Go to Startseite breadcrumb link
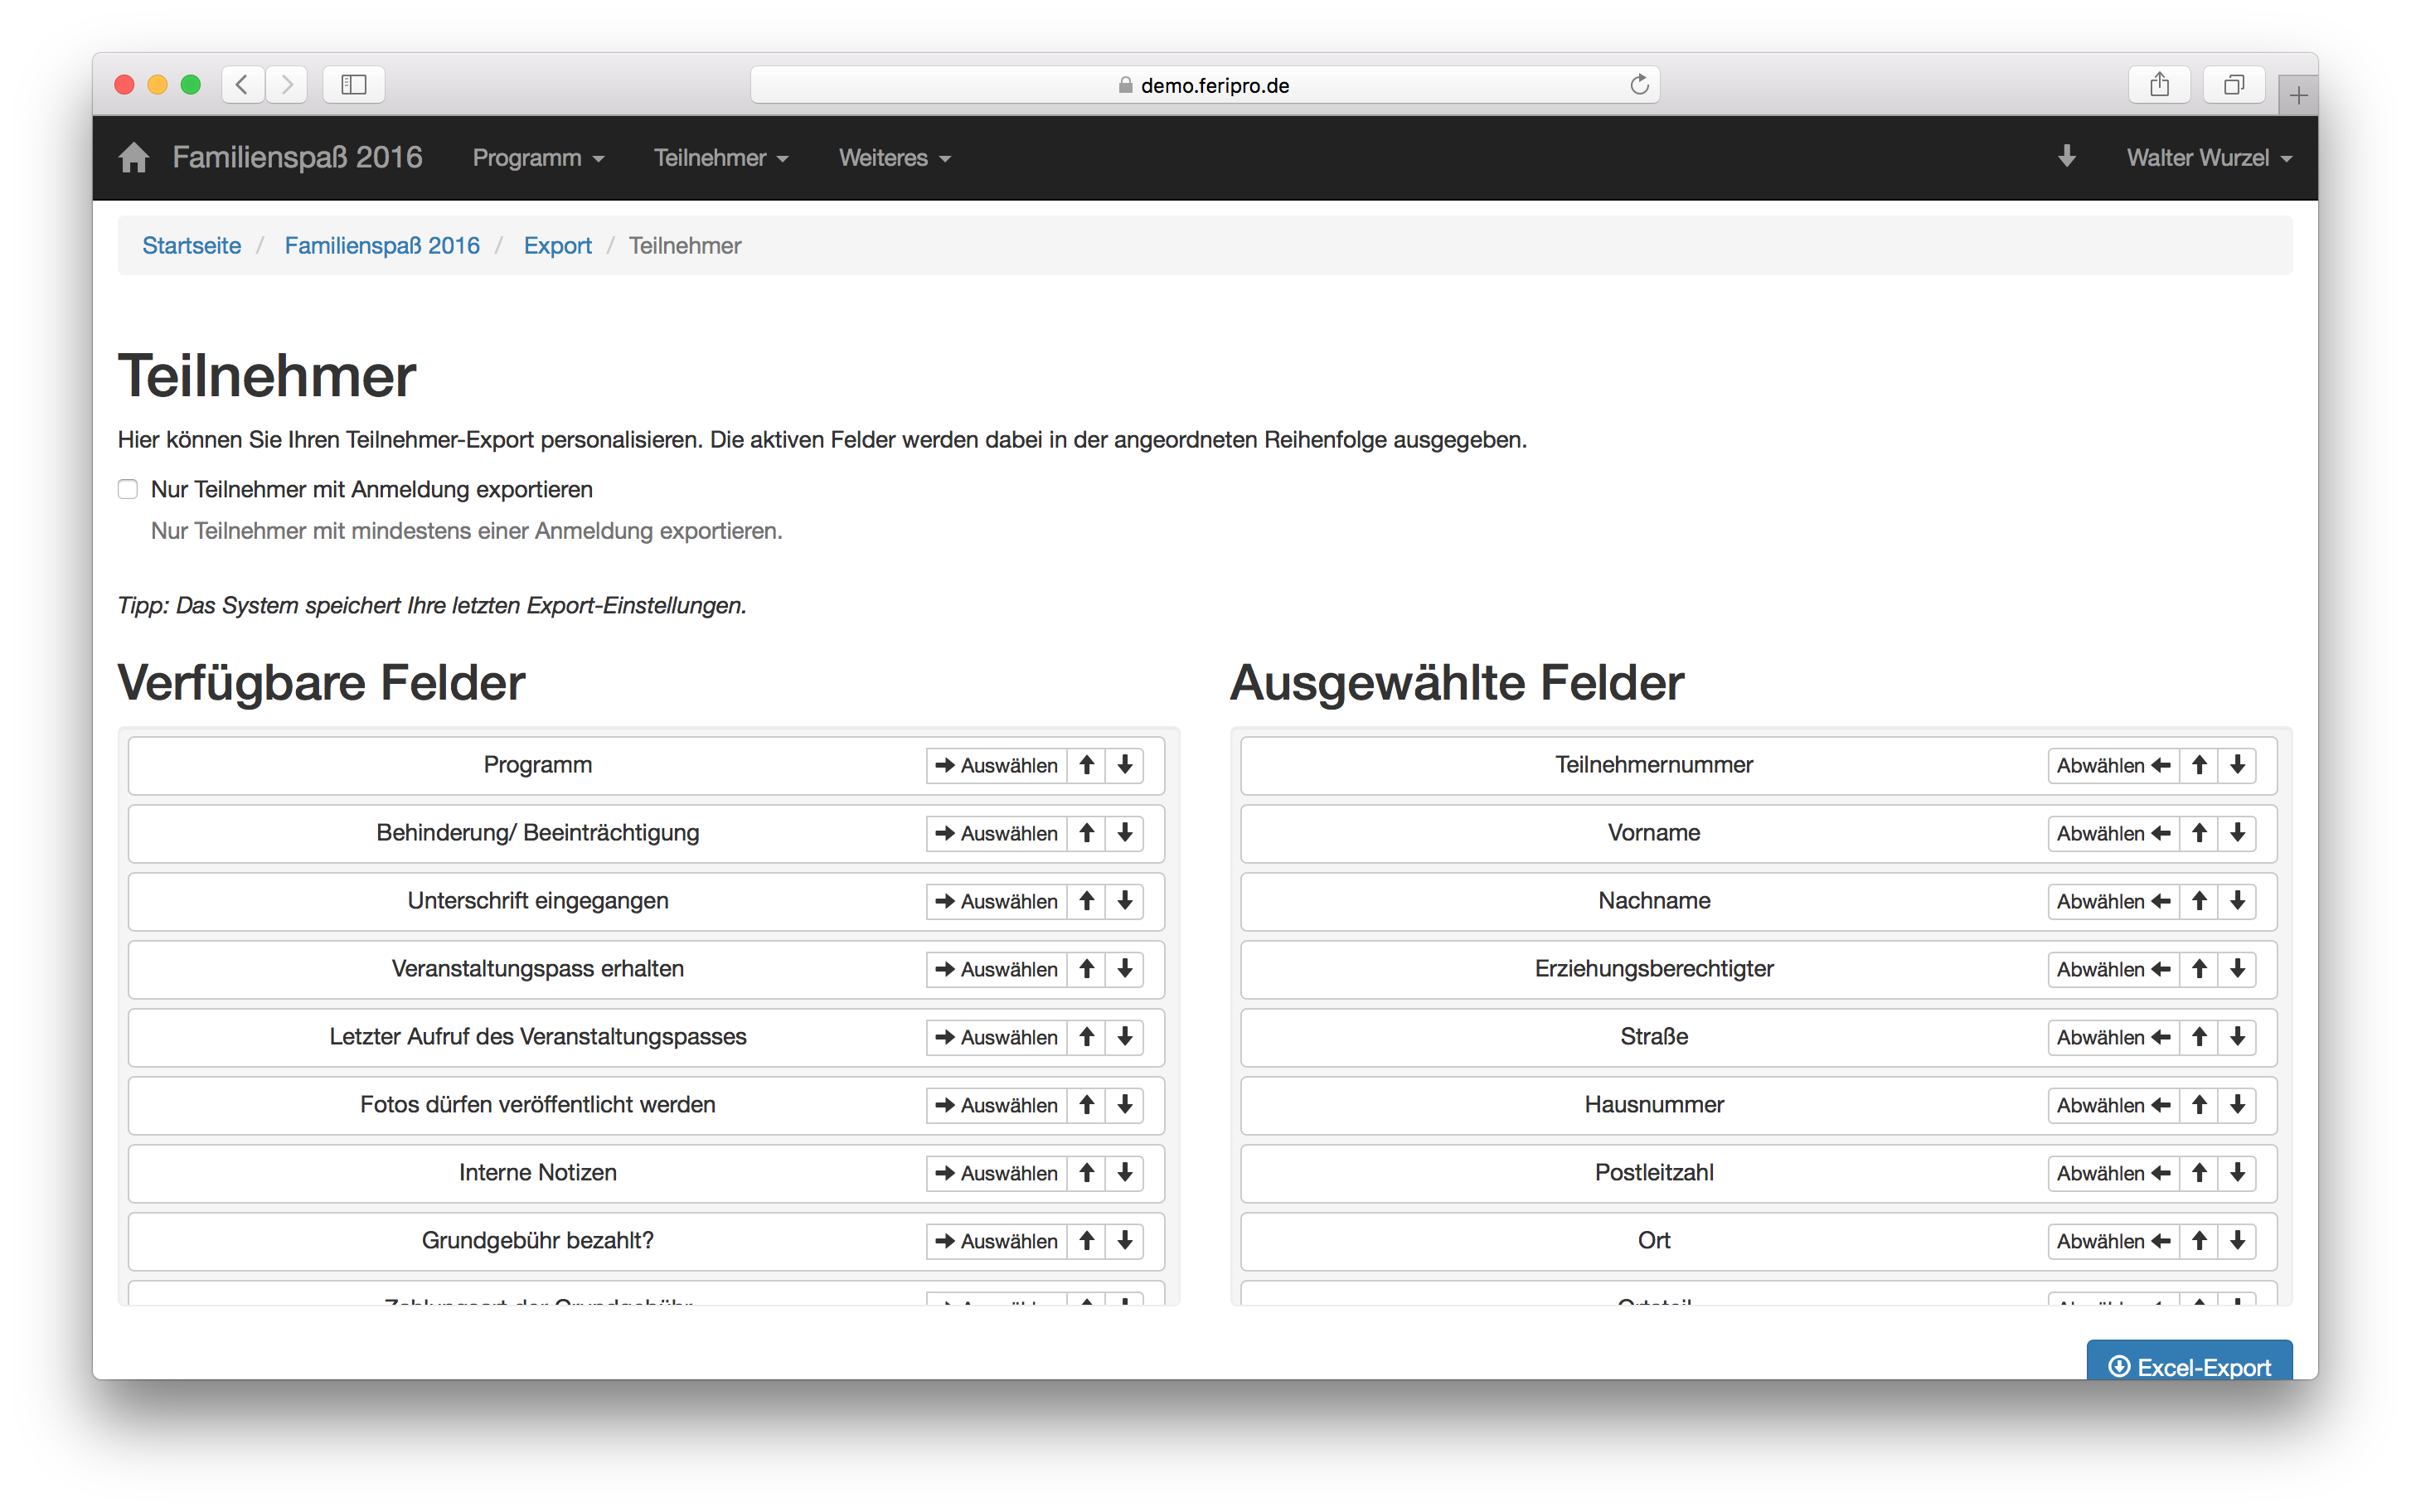The image size is (2411, 1512). point(191,246)
